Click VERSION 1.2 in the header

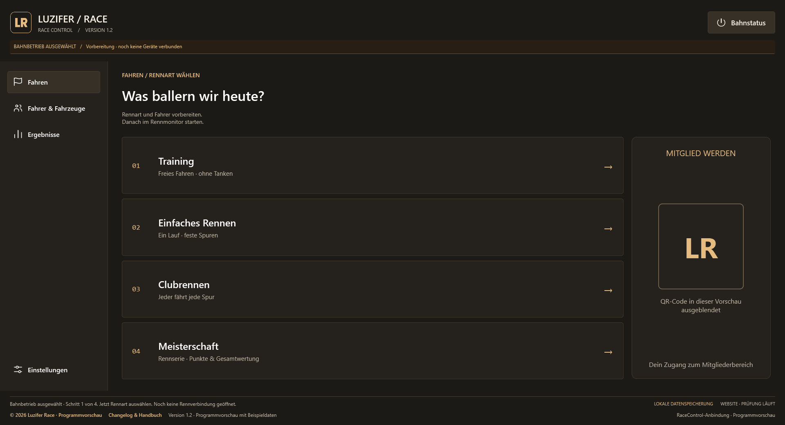pos(99,30)
